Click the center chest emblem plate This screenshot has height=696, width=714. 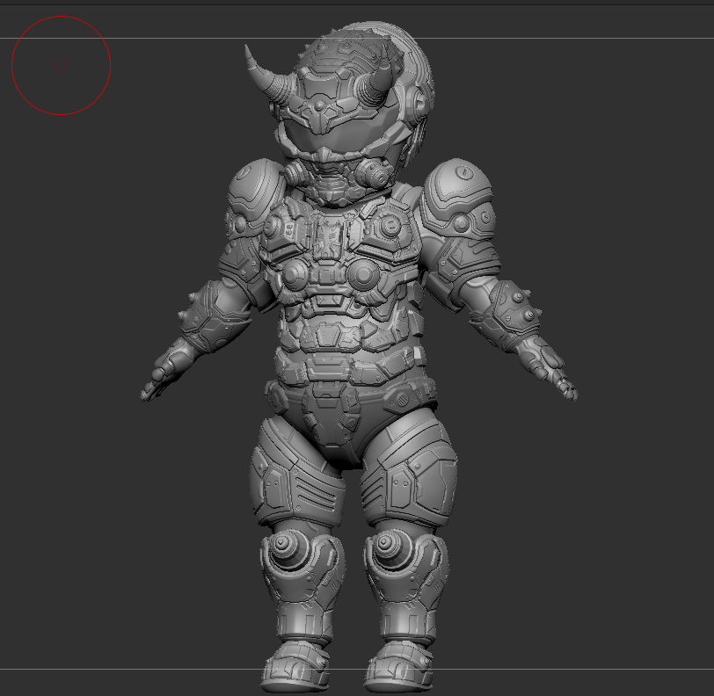click(x=329, y=237)
